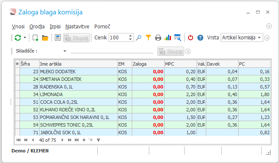Viewport: 279px width, 163px height.
Task: Click the Skupaj button beside Skladišče
Action: click(x=171, y=51)
